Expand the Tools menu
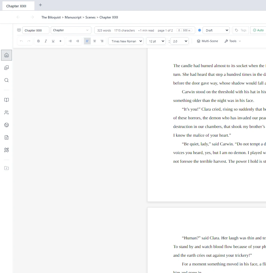Image resolution: width=266 pixels, height=273 pixels. pos(233,41)
